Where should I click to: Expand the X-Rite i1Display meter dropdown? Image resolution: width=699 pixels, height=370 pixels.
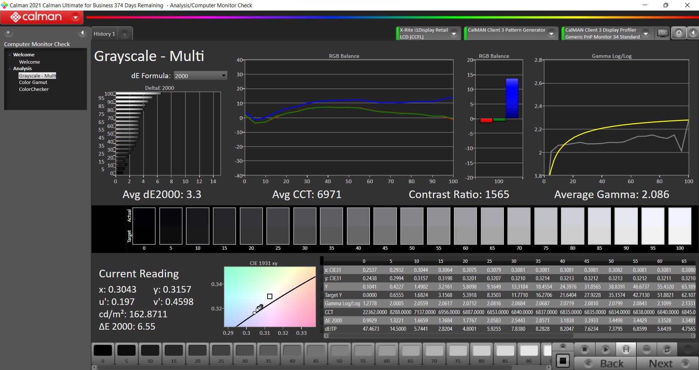coord(454,33)
